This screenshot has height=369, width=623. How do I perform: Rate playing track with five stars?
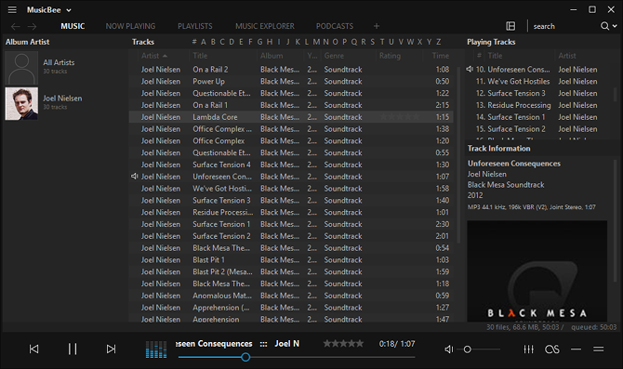click(359, 344)
